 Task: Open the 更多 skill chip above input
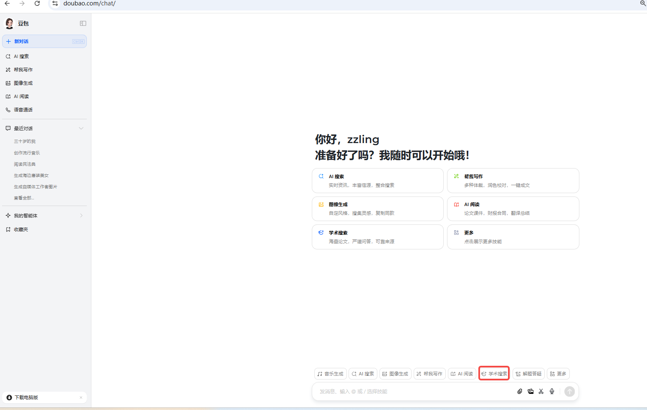point(558,374)
